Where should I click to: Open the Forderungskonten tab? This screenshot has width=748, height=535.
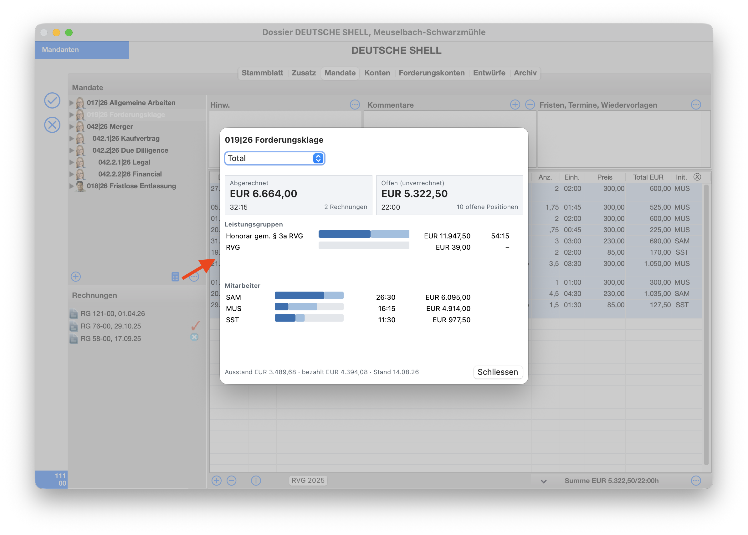tap(432, 73)
